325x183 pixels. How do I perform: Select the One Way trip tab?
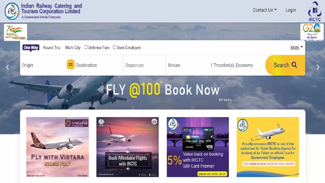31,47
